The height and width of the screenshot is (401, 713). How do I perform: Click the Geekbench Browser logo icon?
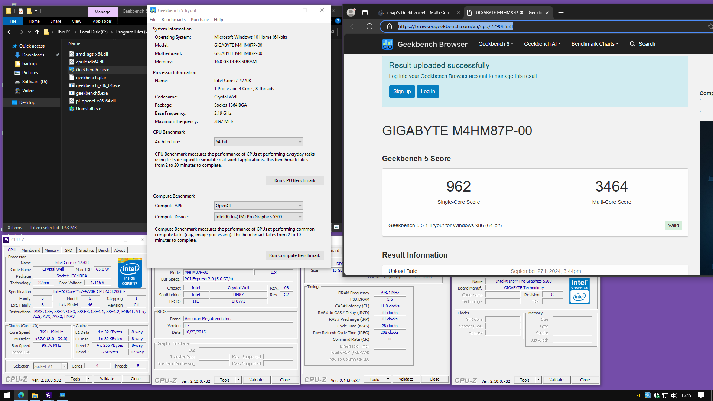coord(387,44)
